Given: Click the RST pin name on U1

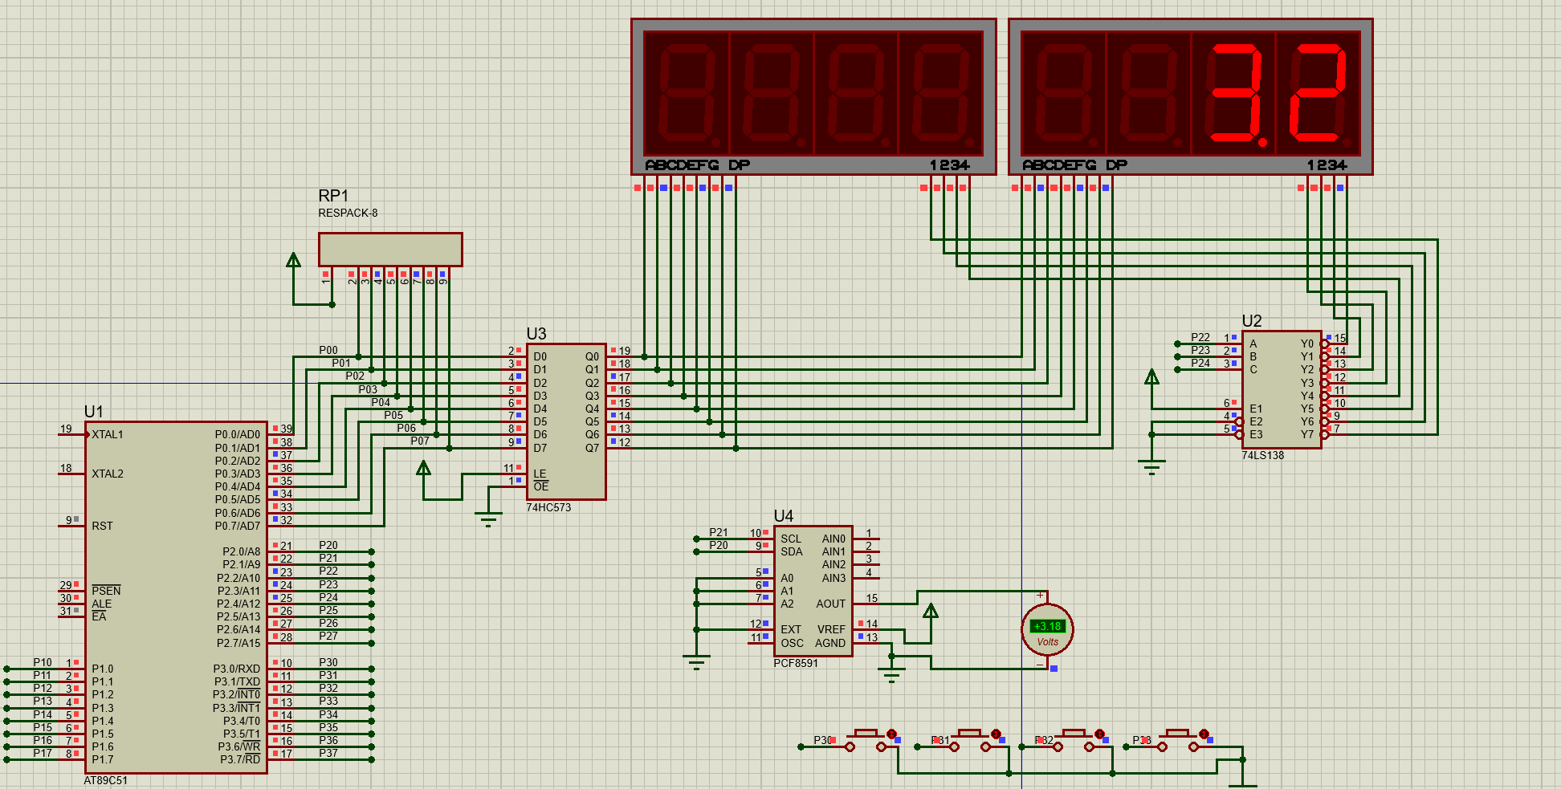Looking at the screenshot, I should pyautogui.click(x=102, y=526).
